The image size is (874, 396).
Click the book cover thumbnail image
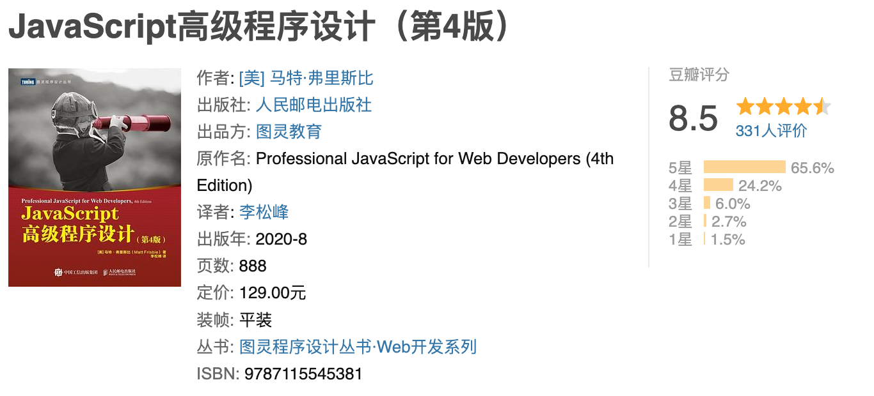tap(95, 177)
